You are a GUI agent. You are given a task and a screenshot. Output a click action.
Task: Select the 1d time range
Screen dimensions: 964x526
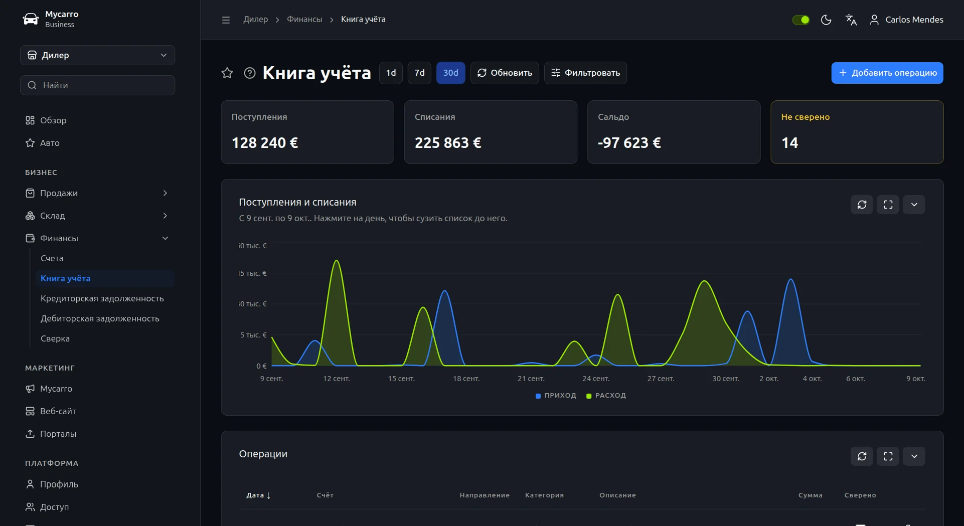pos(391,73)
